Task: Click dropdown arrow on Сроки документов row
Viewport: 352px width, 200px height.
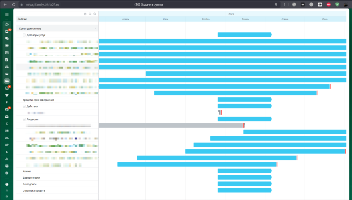Action: point(96,28)
